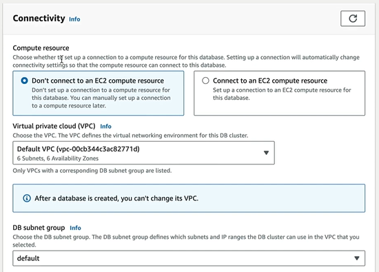Click the 6 Subnets, 6 Availability Zones text
The width and height of the screenshot is (379, 272).
(x=58, y=158)
